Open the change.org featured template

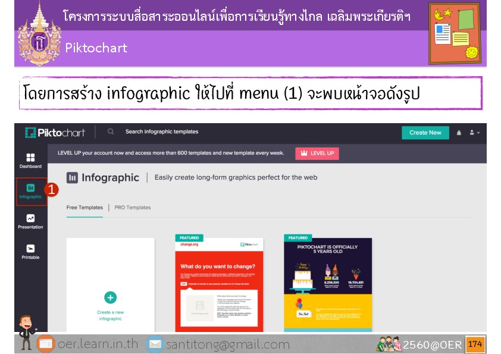[219, 284]
